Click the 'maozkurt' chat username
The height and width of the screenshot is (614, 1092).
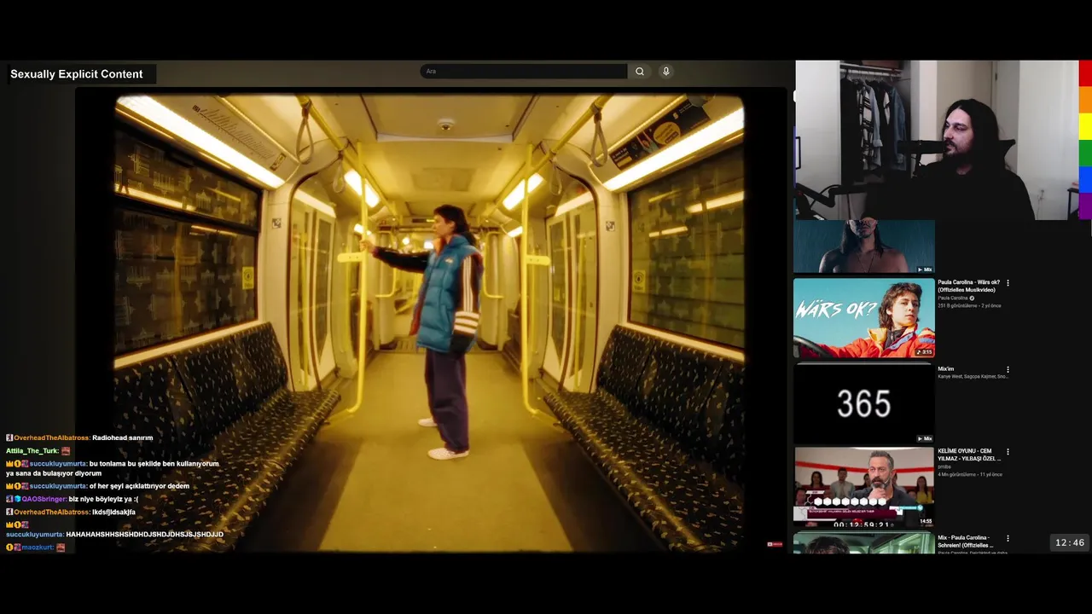click(38, 547)
